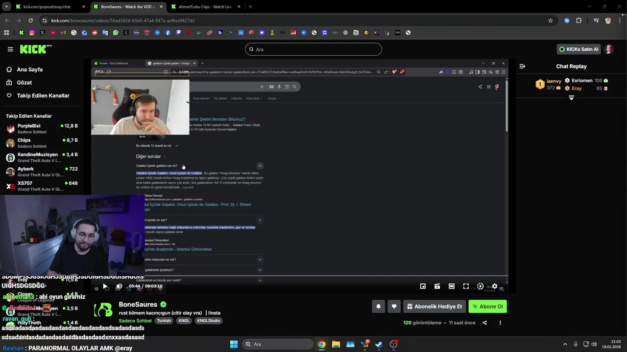Open a new Chrome tab
The width and height of the screenshot is (627, 352).
pos(250,7)
